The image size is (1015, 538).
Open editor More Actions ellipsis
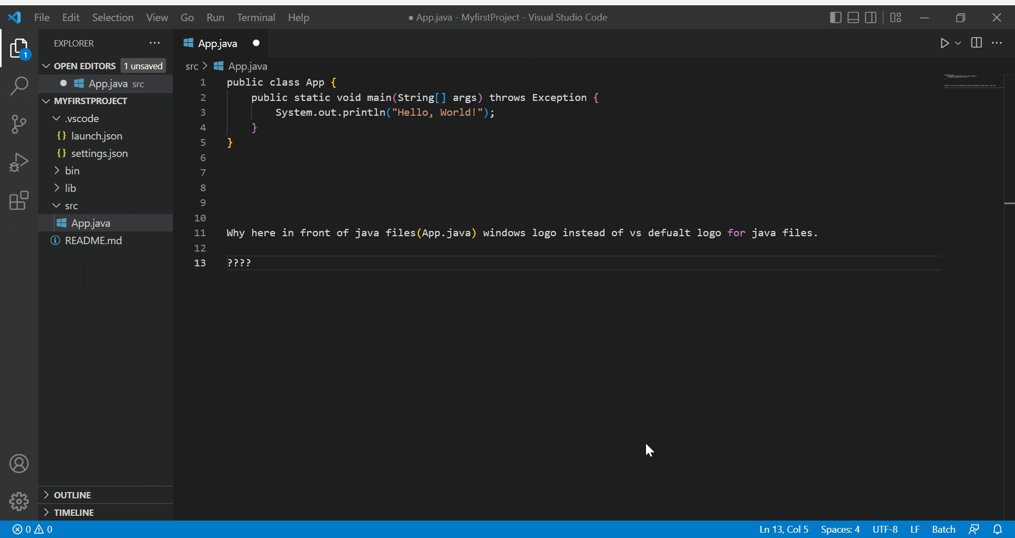[x=997, y=43]
